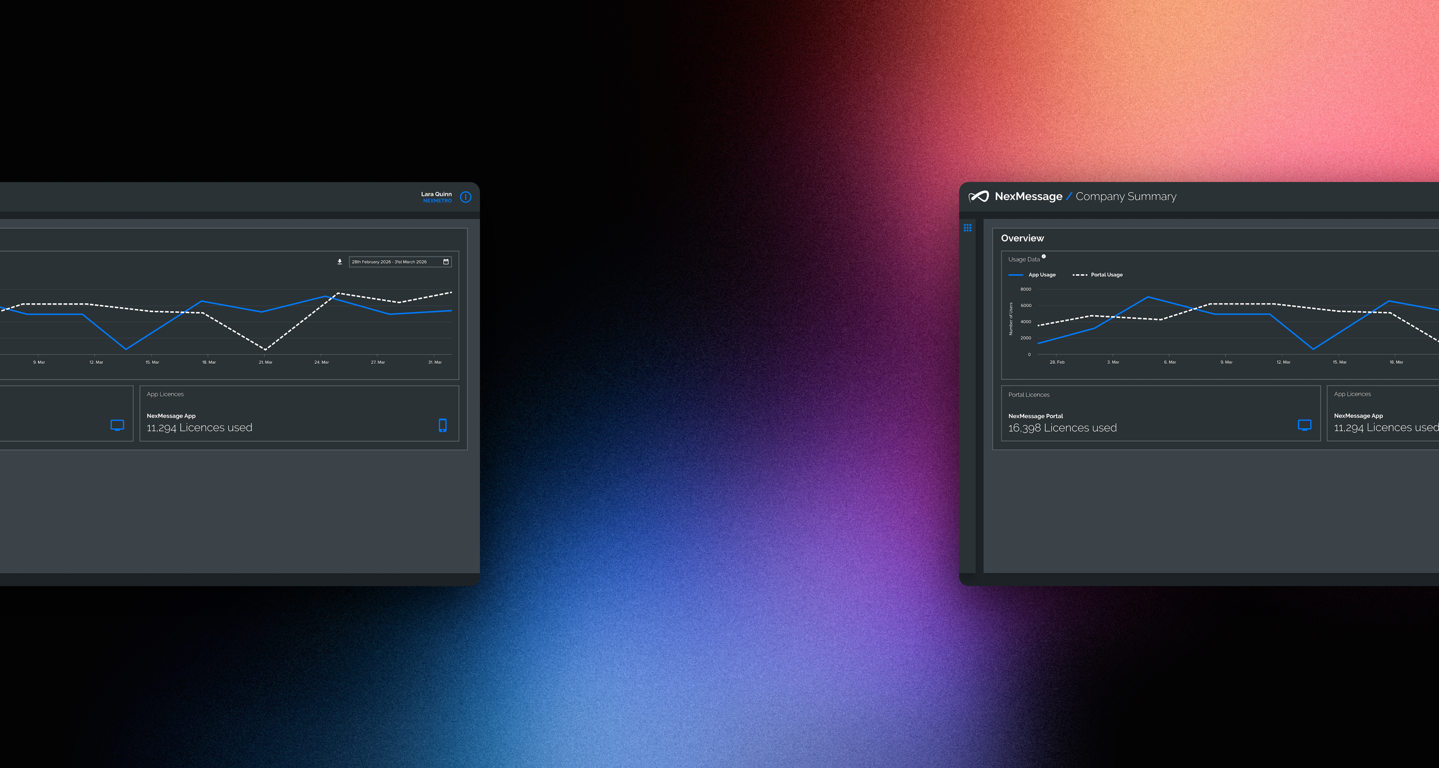
Task: Click the 6000 y-axis value
Action: [x=1025, y=305]
